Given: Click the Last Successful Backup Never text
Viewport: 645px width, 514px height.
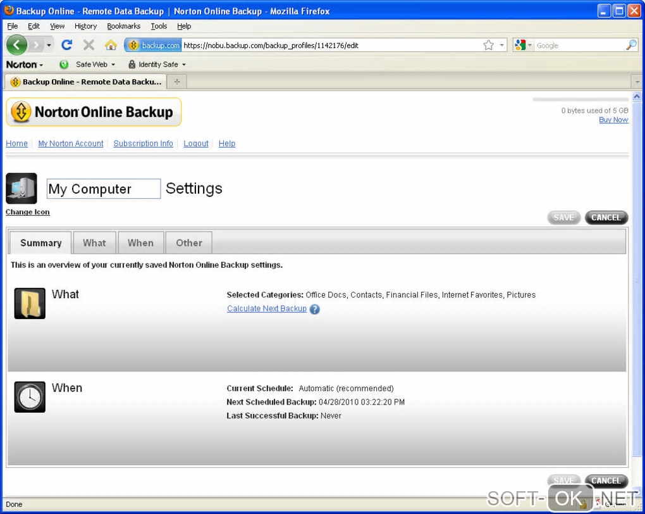Looking at the screenshot, I should point(284,415).
